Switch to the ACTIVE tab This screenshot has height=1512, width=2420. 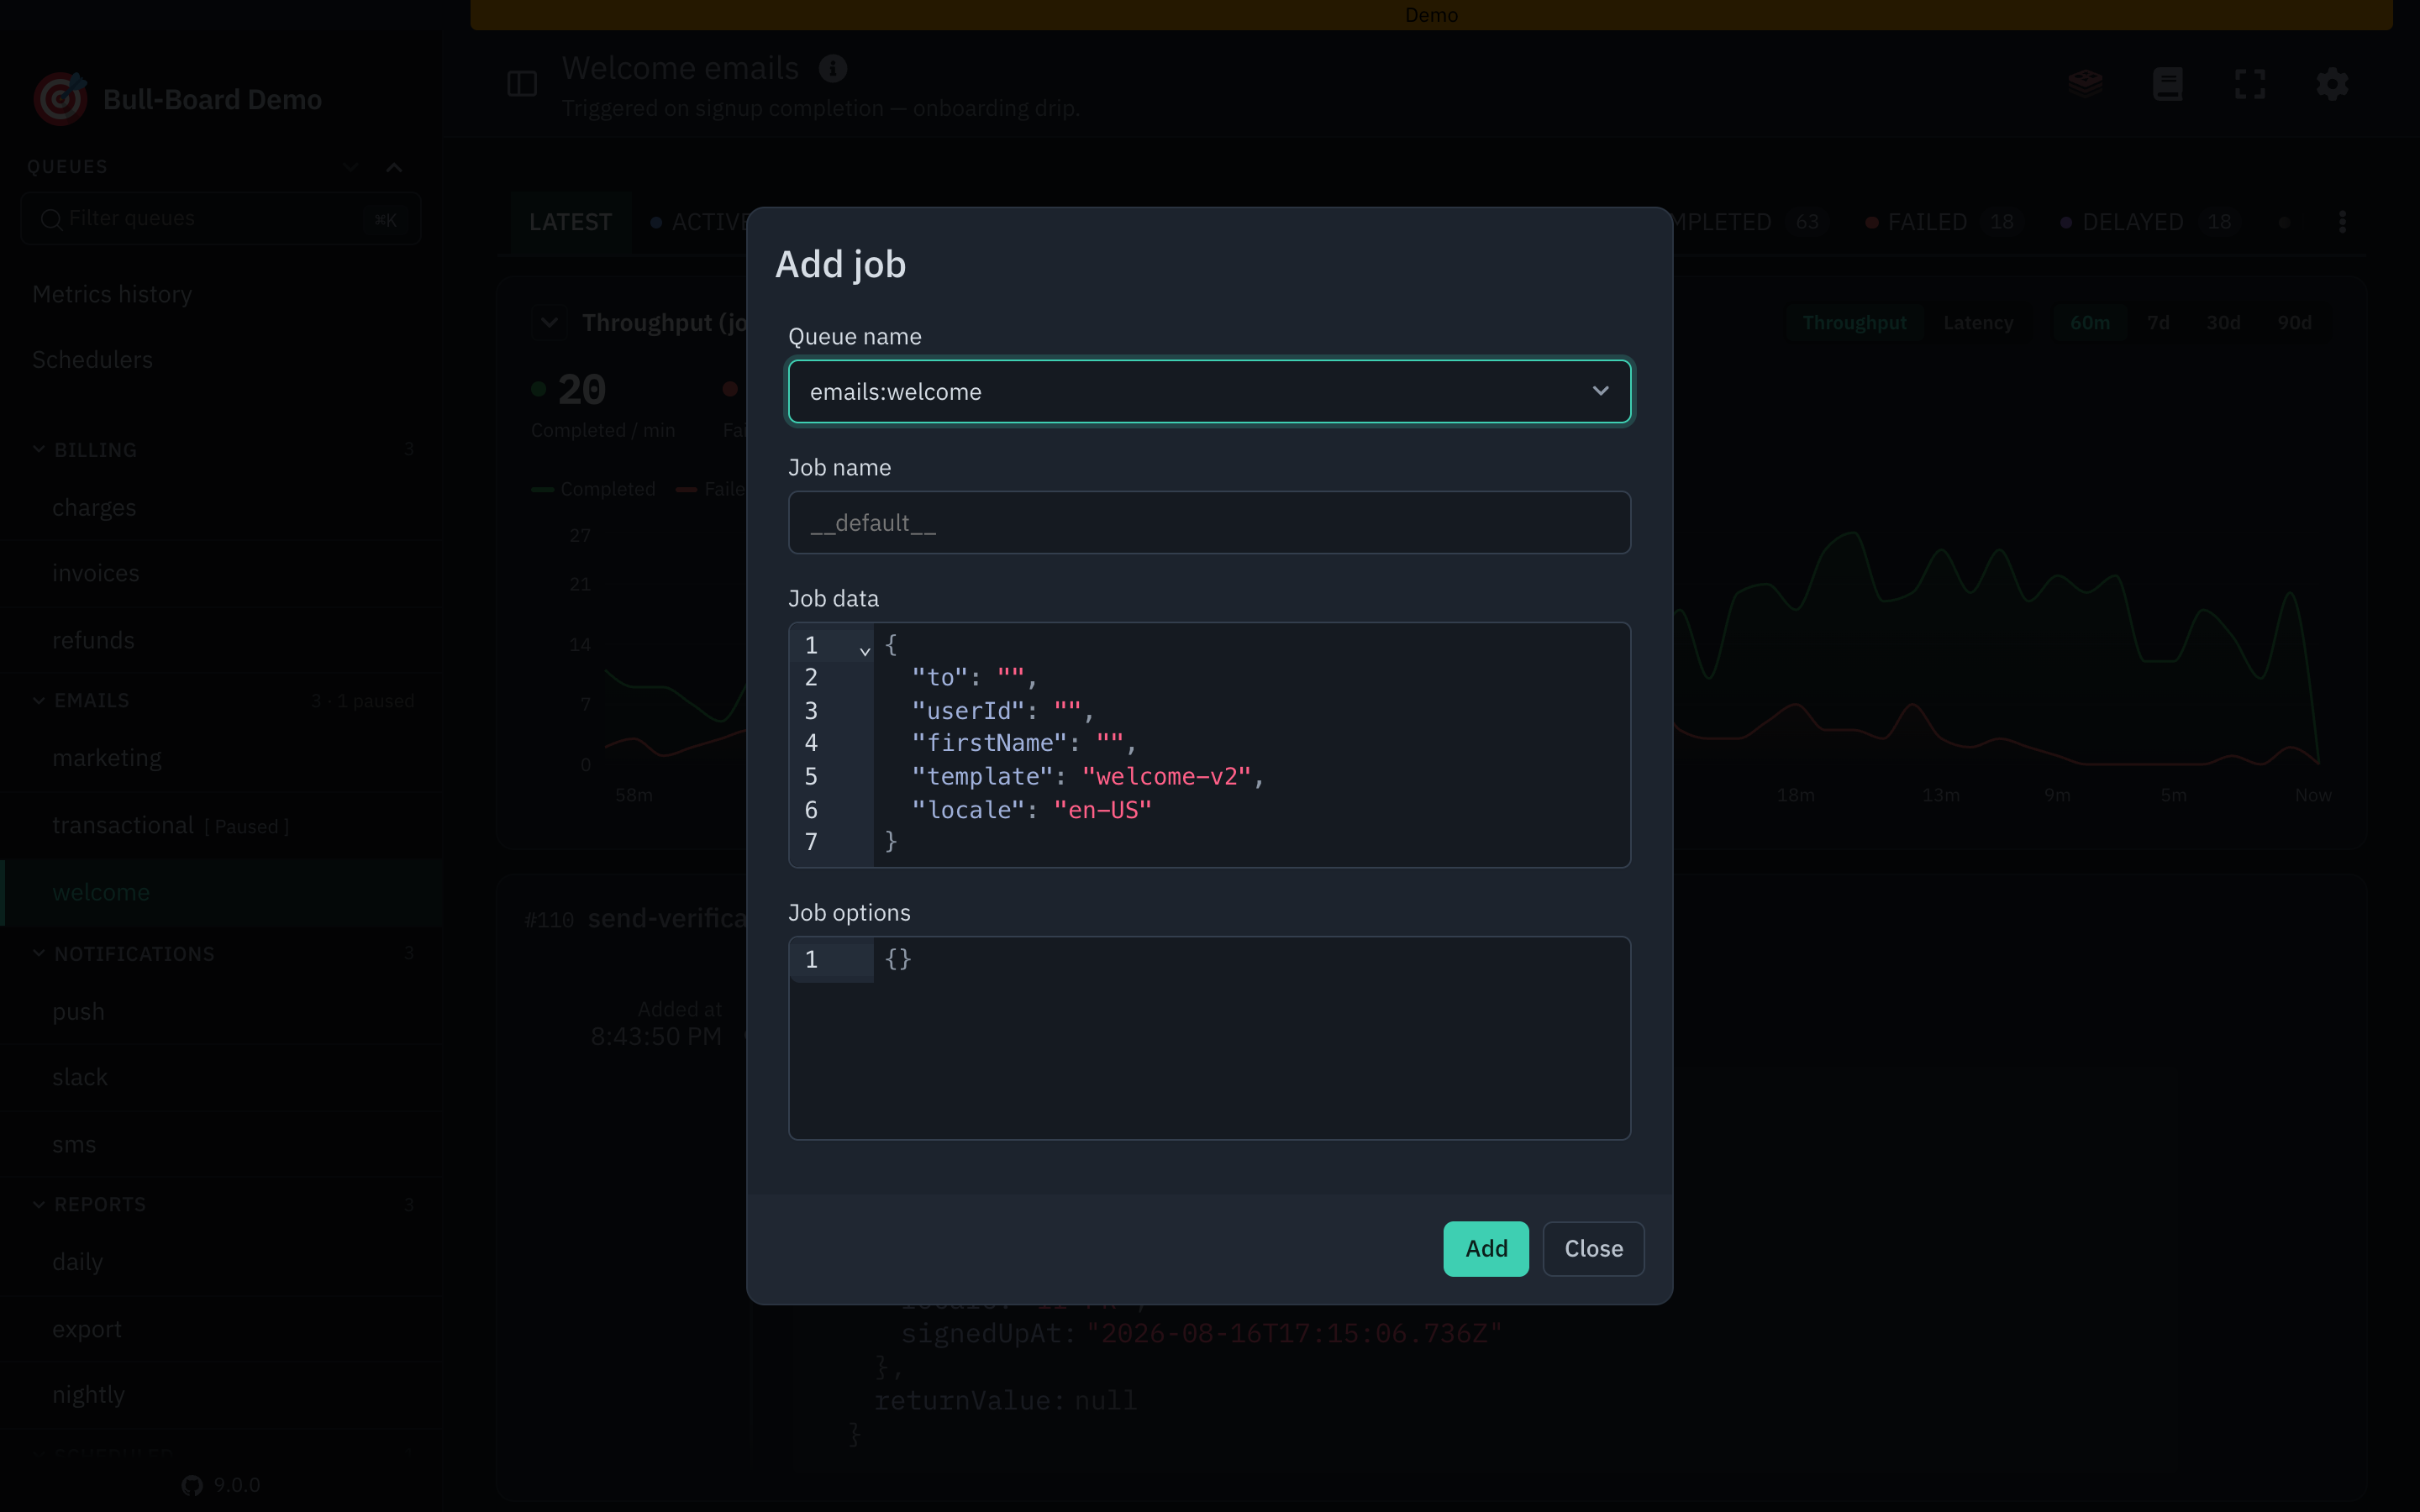pyautogui.click(x=698, y=222)
